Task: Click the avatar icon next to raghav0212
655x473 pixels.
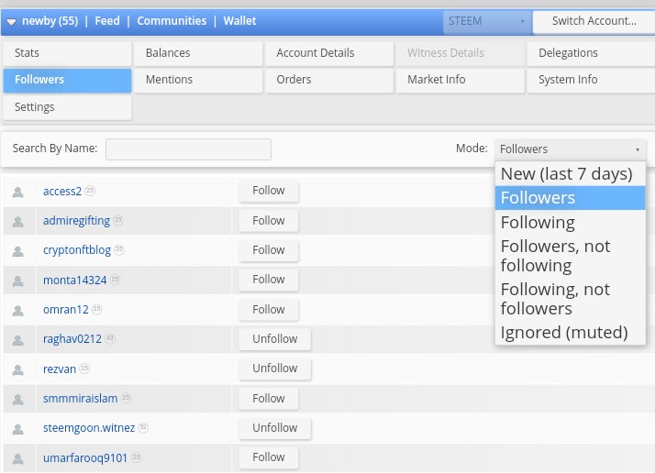Action: pos(18,340)
